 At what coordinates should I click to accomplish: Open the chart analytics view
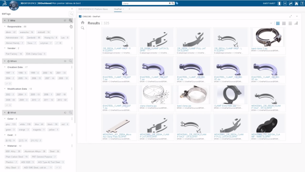[x=296, y=23]
